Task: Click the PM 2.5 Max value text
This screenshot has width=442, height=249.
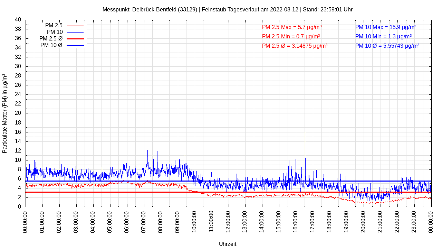Action: point(292,27)
